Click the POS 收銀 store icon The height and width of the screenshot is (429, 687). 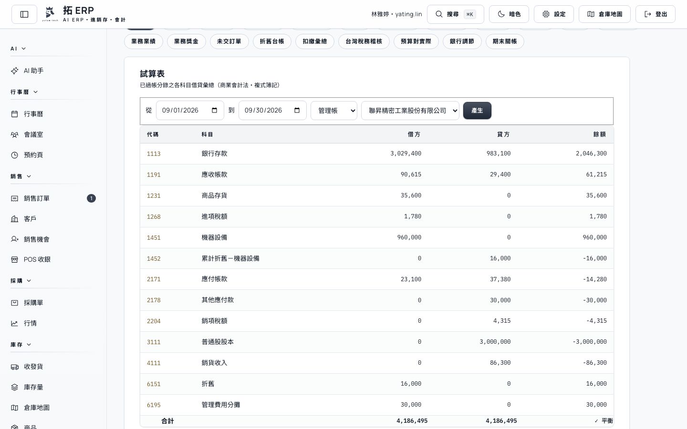click(x=14, y=259)
